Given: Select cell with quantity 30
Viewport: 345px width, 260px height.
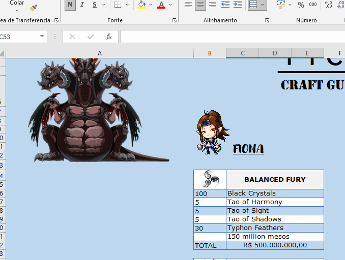Looking at the screenshot, I should click(x=210, y=228).
